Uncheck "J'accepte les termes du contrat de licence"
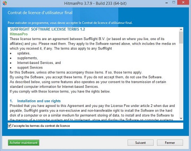 coord(10,126)
